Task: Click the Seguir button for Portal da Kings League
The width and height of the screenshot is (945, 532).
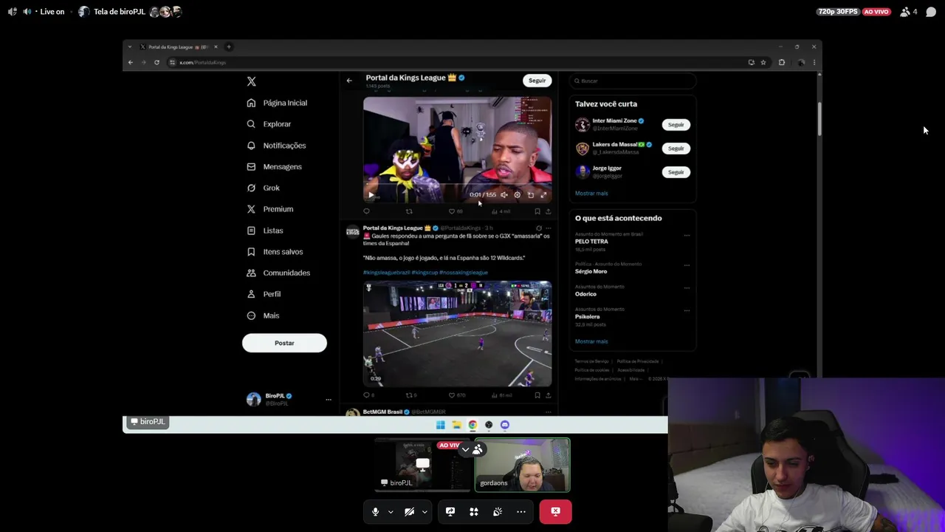Action: (x=537, y=81)
